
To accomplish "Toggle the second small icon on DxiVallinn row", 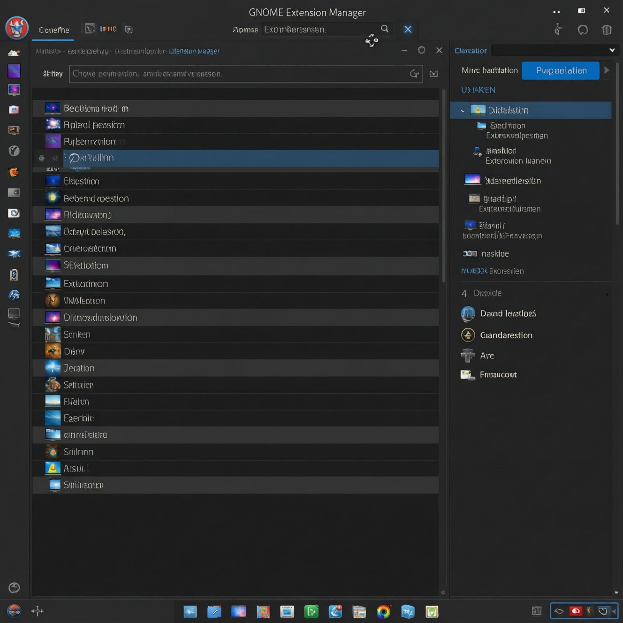I will [x=54, y=158].
